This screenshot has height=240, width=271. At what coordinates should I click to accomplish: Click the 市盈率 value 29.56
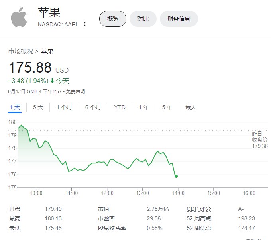click(x=154, y=218)
